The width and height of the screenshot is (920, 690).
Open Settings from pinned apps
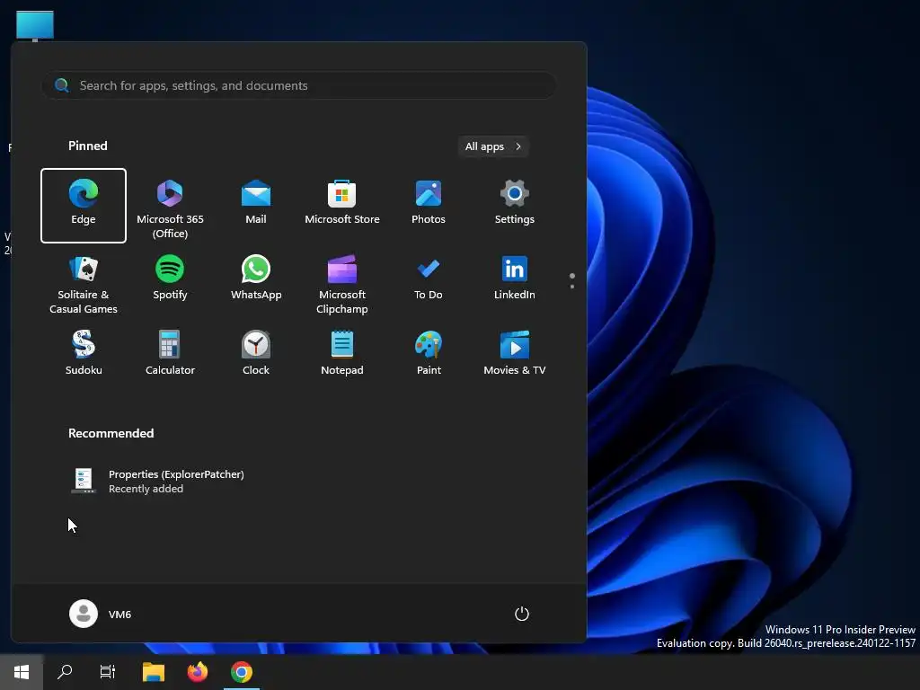point(515,206)
